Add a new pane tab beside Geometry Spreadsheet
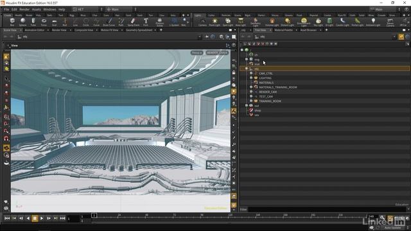411x231 pixels. tap(161, 30)
